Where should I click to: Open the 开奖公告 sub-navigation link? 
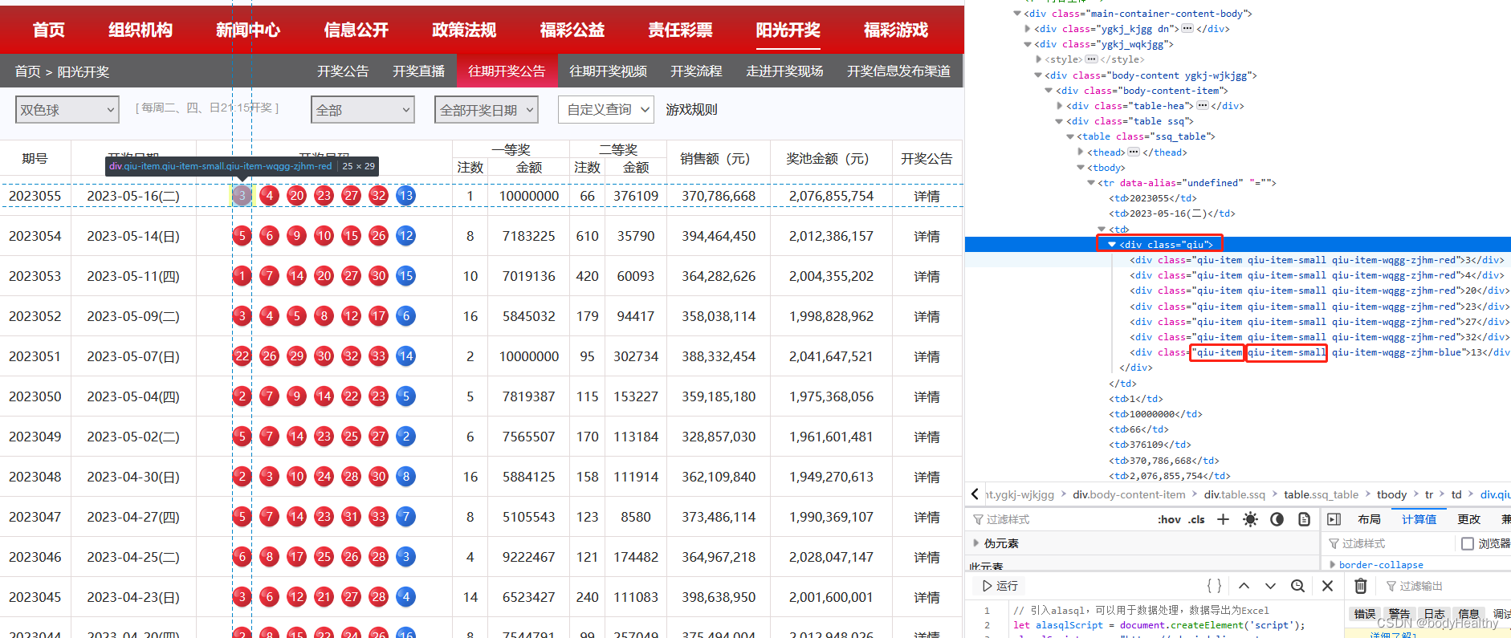pyautogui.click(x=343, y=71)
